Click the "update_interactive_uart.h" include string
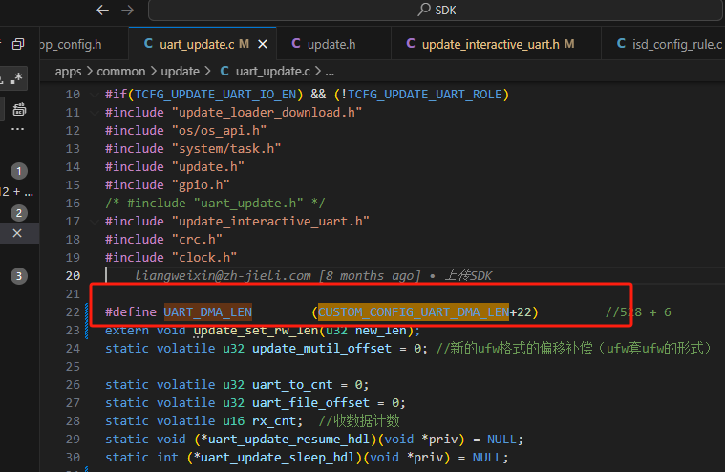 tap(270, 221)
